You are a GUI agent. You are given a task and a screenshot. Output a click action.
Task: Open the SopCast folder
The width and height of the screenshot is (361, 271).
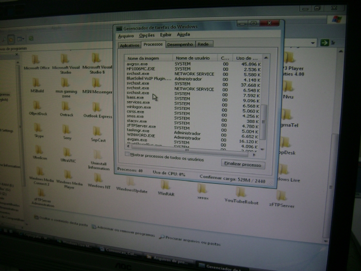point(98,134)
